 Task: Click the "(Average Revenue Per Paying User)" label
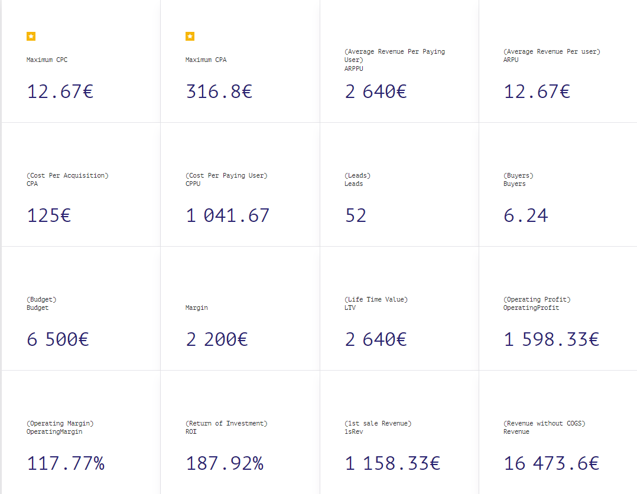coord(394,55)
